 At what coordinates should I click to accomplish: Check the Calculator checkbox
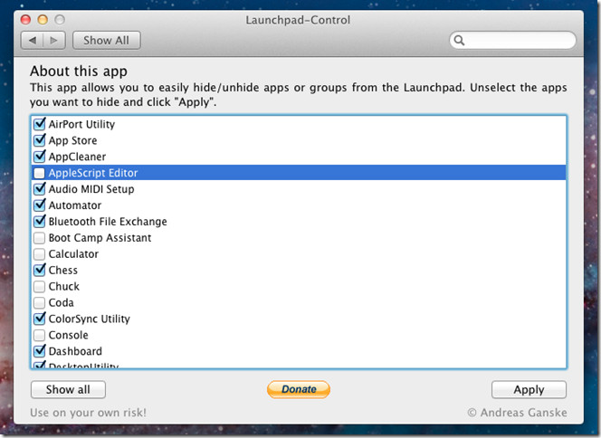[x=40, y=254]
